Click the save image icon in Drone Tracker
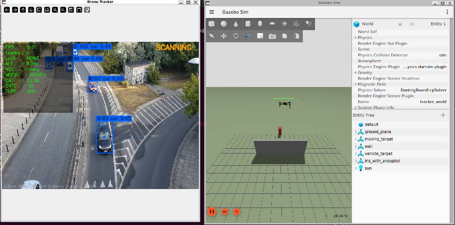The image size is (455, 225). pos(71,10)
